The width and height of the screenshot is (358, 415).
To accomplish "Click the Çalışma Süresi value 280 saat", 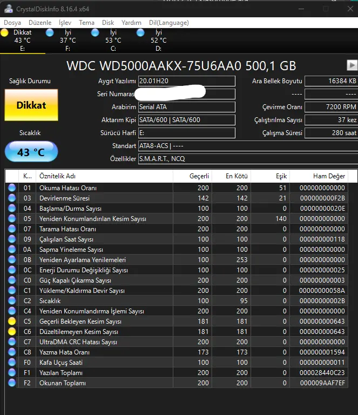I will (332, 133).
